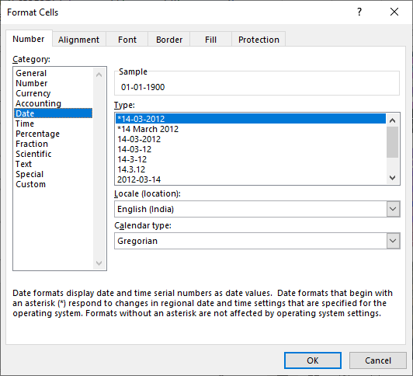Screen dimensions: 413x376
Task: Open the Font tab
Action: pos(127,40)
